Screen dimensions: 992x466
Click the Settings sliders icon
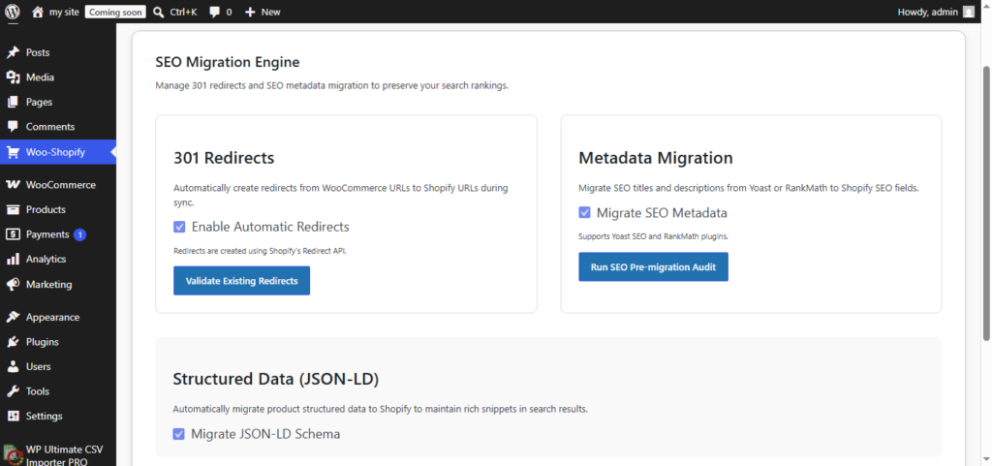click(13, 416)
